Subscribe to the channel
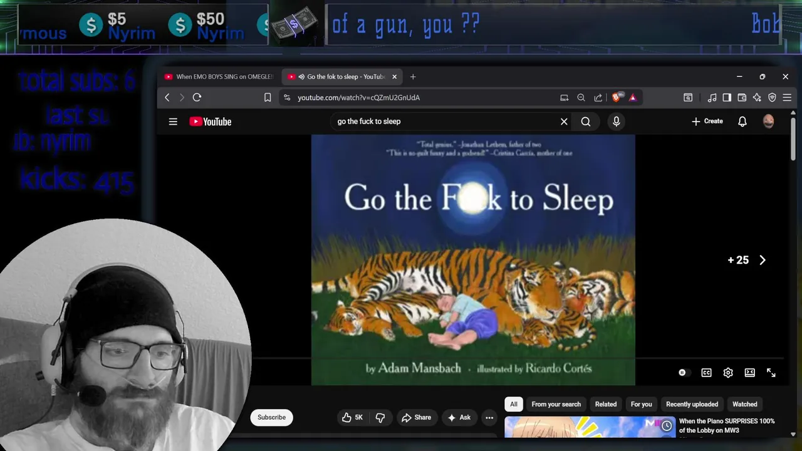The height and width of the screenshot is (451, 802). pyautogui.click(x=271, y=417)
